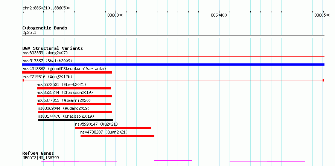Open variant nsv4518662 (gnomADStructuralVariants) label

(64, 69)
